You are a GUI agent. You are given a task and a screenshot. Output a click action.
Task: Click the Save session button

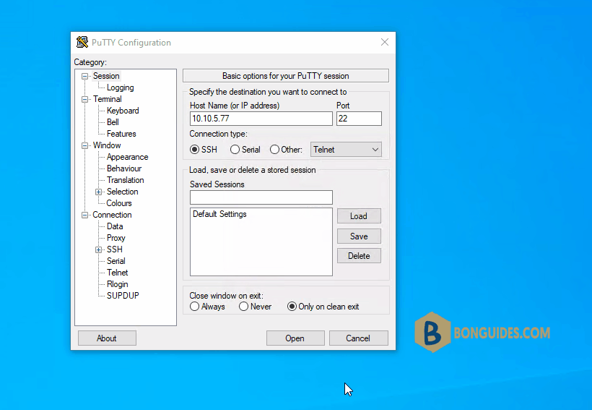pos(359,236)
